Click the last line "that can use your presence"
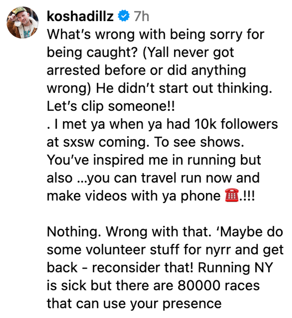292x318 pixels. point(134,304)
